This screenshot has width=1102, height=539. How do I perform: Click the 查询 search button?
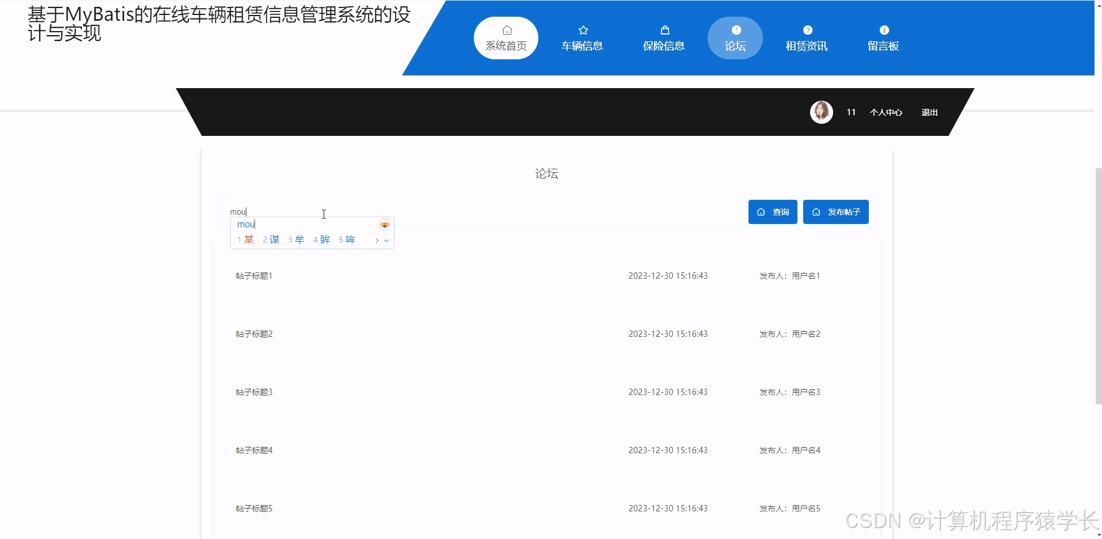(773, 212)
